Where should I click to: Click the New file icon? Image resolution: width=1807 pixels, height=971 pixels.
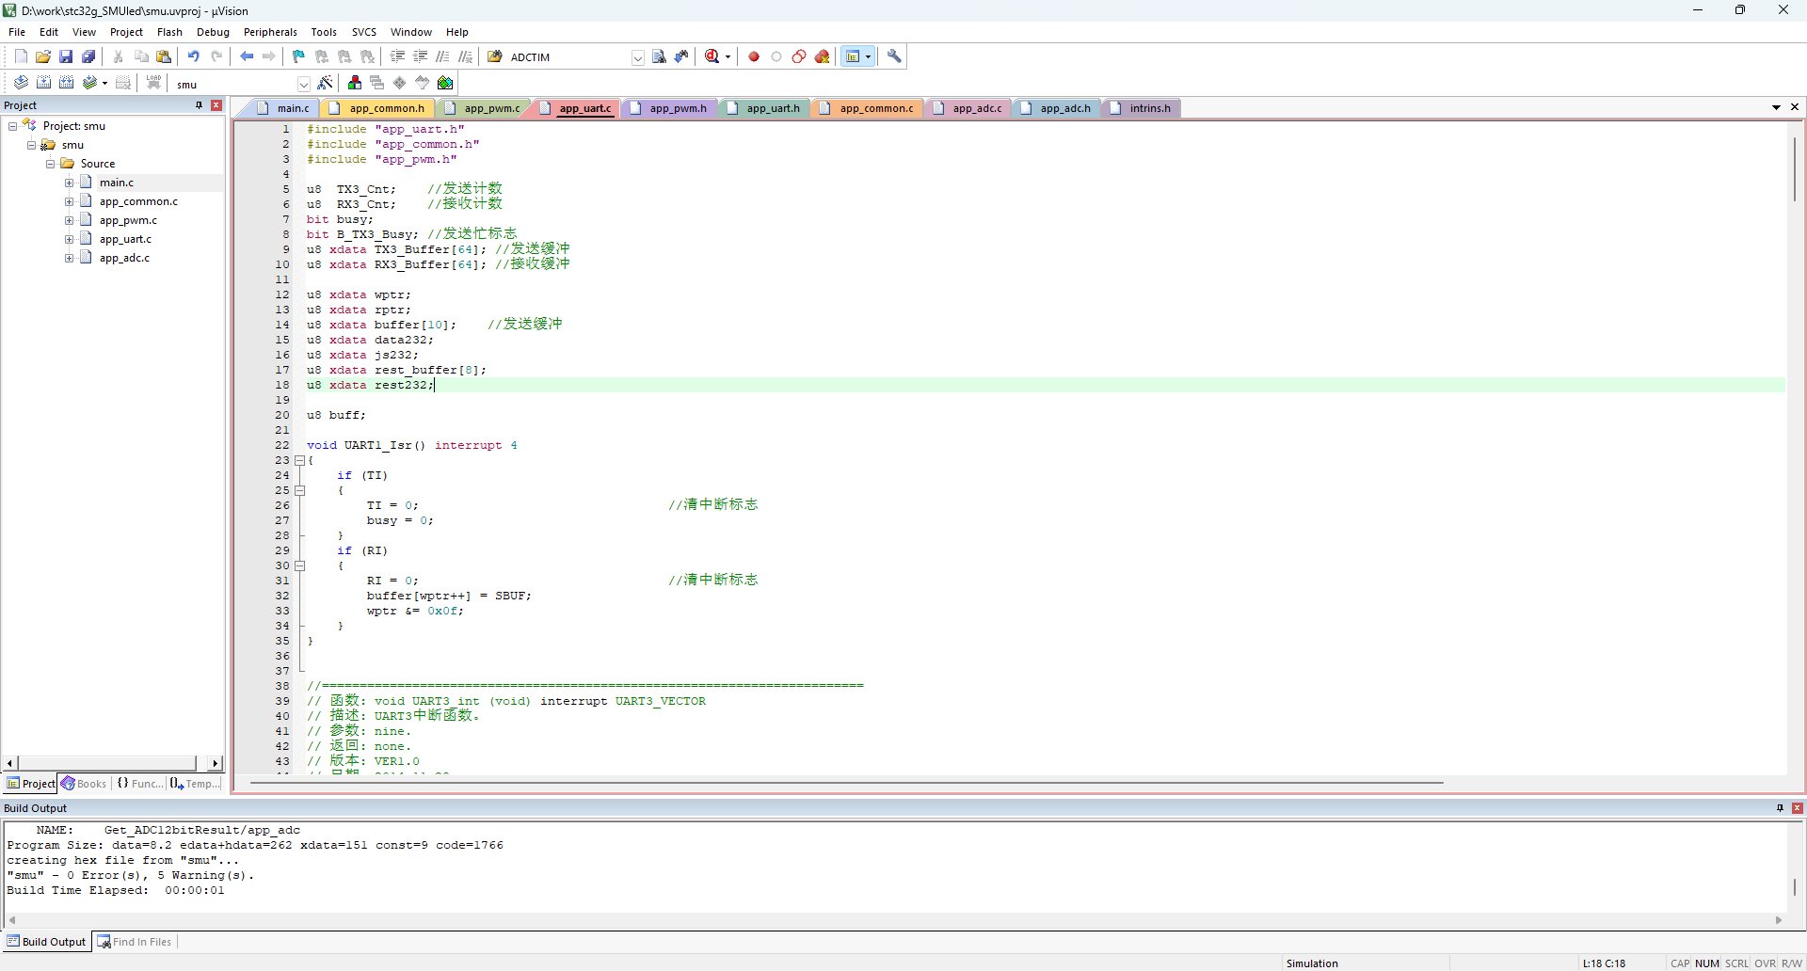(21, 56)
